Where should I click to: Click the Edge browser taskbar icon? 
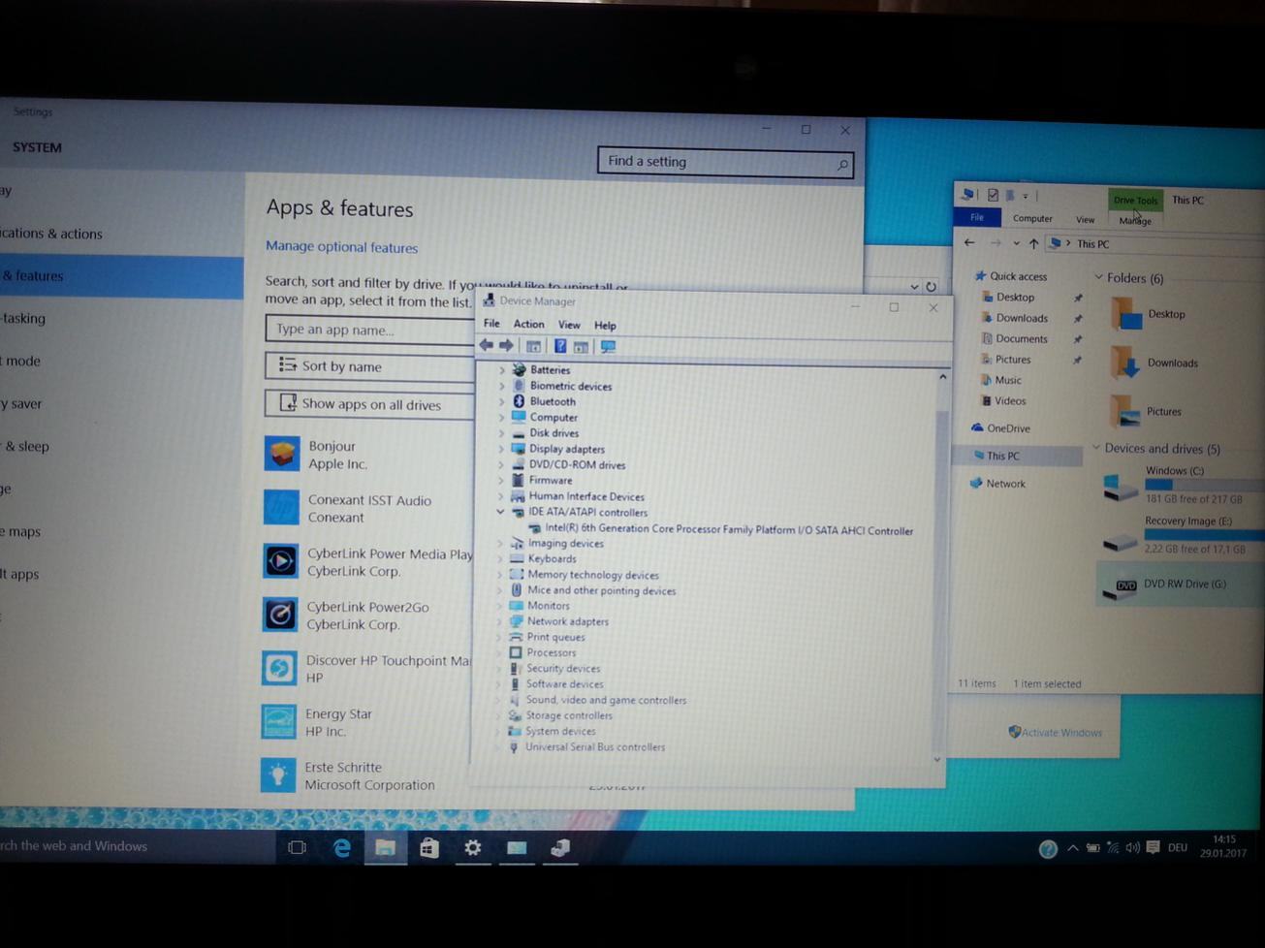click(341, 848)
